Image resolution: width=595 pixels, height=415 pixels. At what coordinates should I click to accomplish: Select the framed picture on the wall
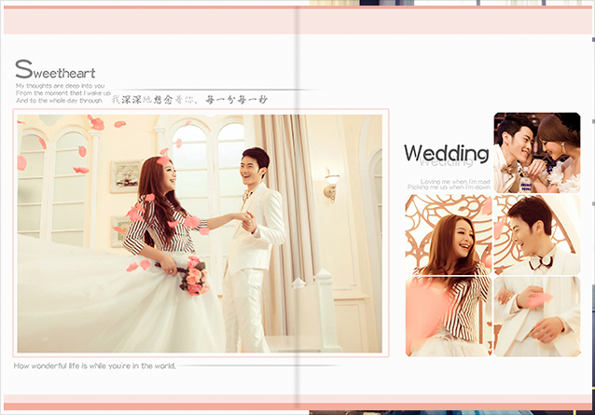tap(126, 176)
